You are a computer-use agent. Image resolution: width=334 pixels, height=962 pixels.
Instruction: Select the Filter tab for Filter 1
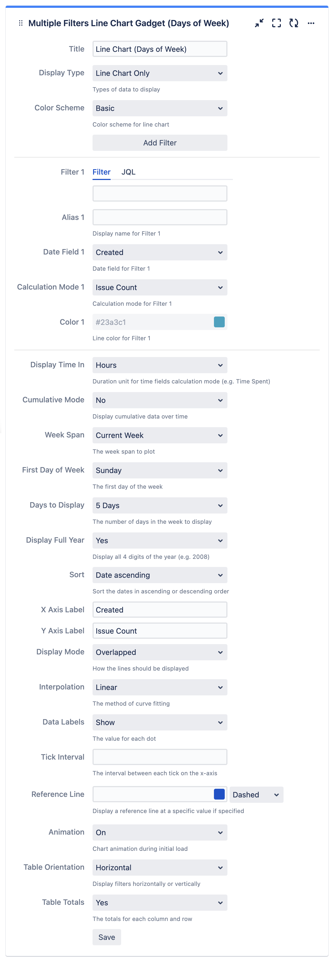pos(101,172)
